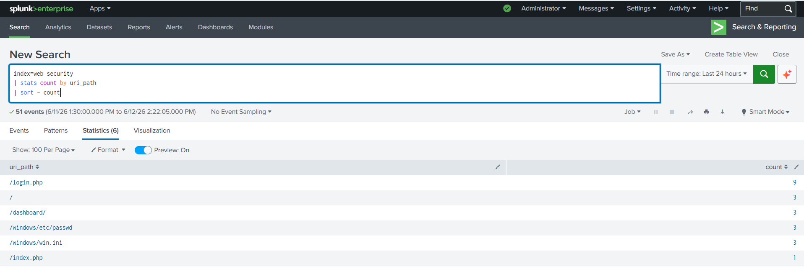Sort by the uri_path column
Viewport: 804px width, 274px height.
click(24, 167)
